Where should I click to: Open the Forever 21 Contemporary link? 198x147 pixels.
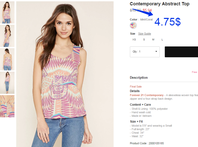[147, 95]
